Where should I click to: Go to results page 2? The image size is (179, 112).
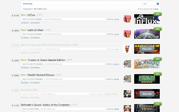[140, 9]
